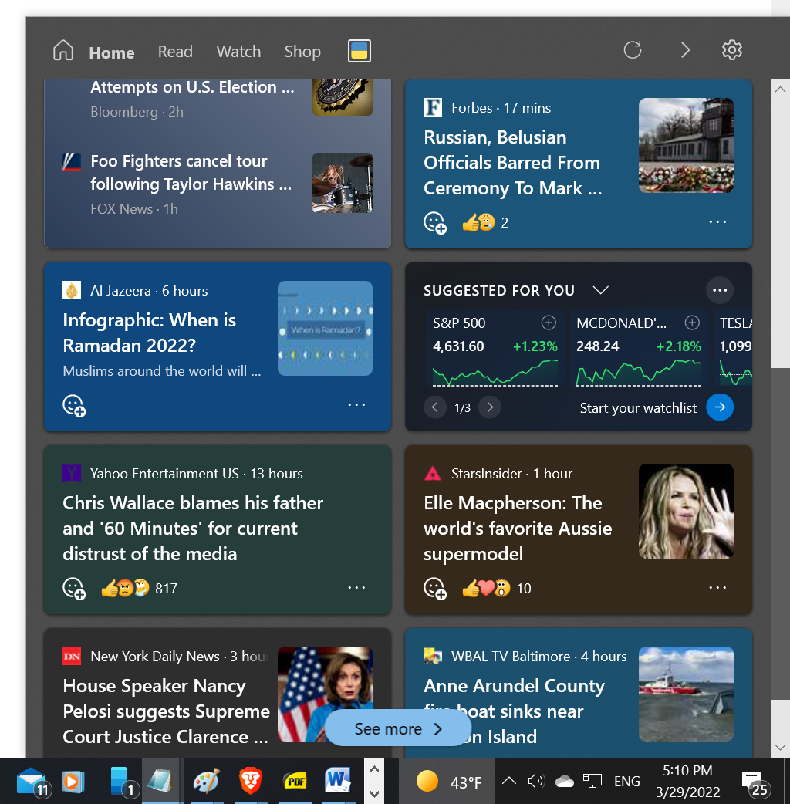Open Bloomberg U.S. Election article
Screen dimensions: 790x804
pyautogui.click(x=192, y=87)
